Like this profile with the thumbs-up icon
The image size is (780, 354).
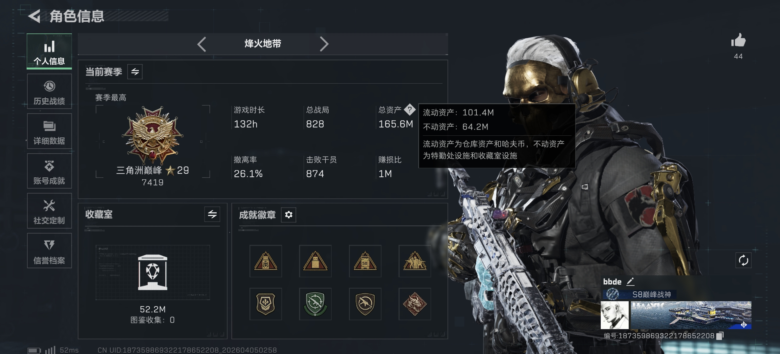pos(738,40)
